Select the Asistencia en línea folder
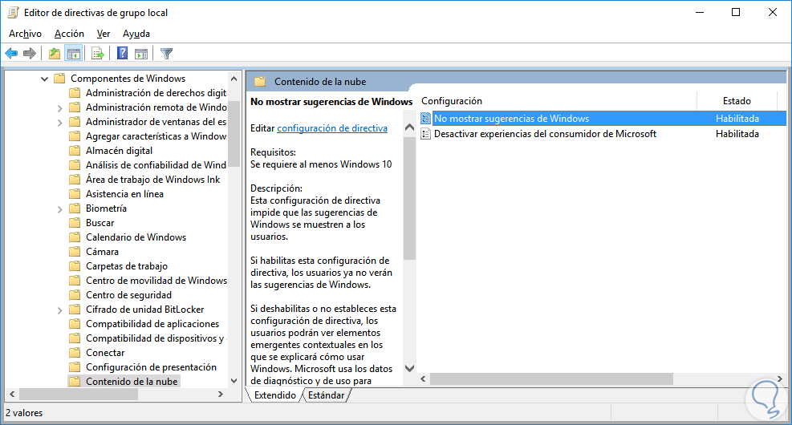792x425 pixels. (124, 194)
